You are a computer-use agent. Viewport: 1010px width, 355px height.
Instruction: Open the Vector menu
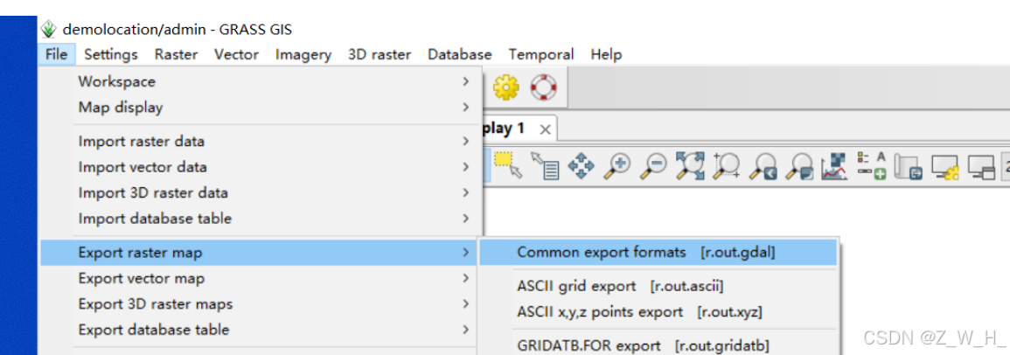coord(236,55)
